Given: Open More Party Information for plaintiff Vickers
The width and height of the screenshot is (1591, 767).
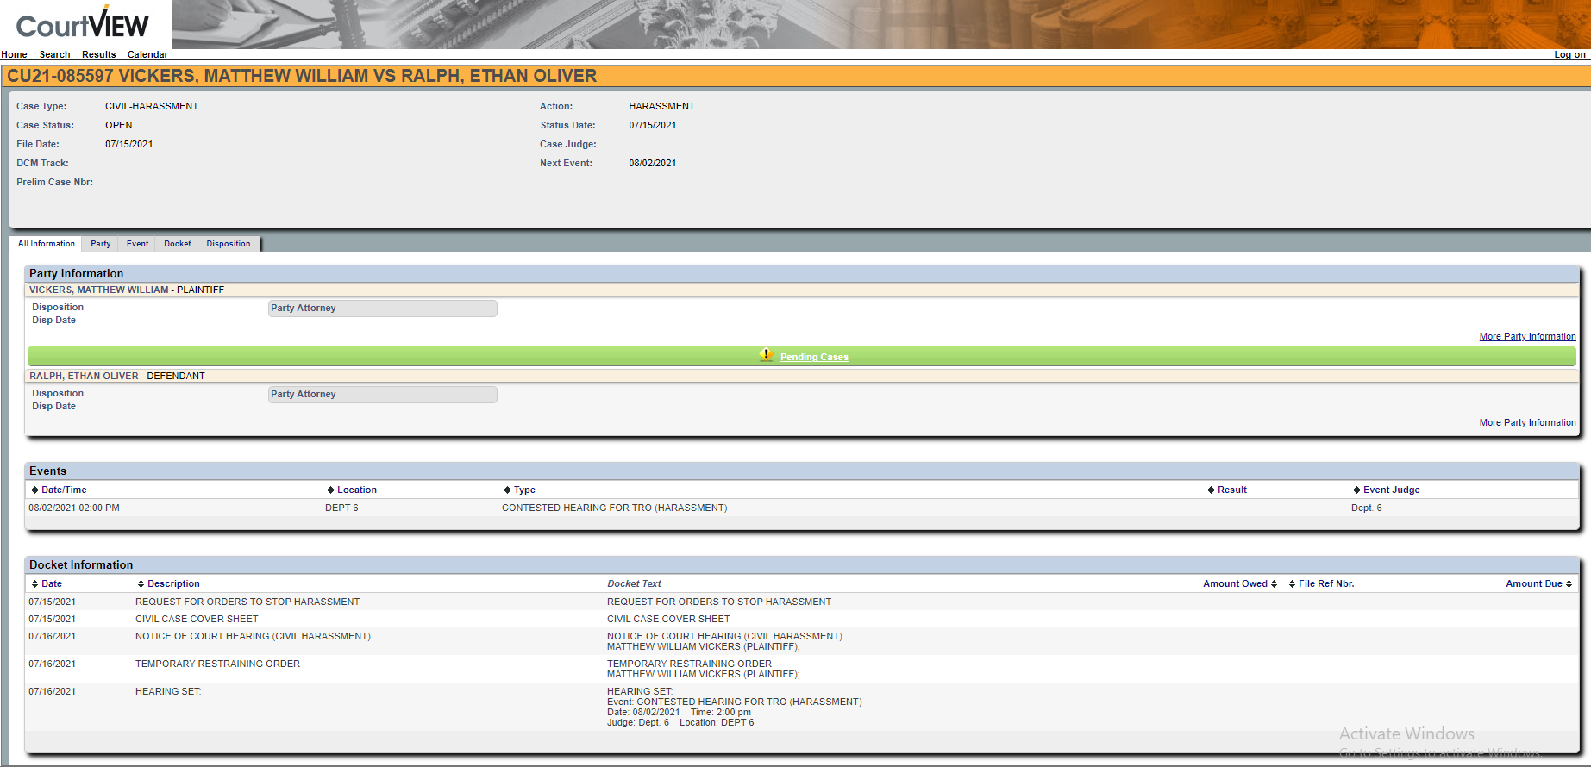Looking at the screenshot, I should tap(1527, 336).
